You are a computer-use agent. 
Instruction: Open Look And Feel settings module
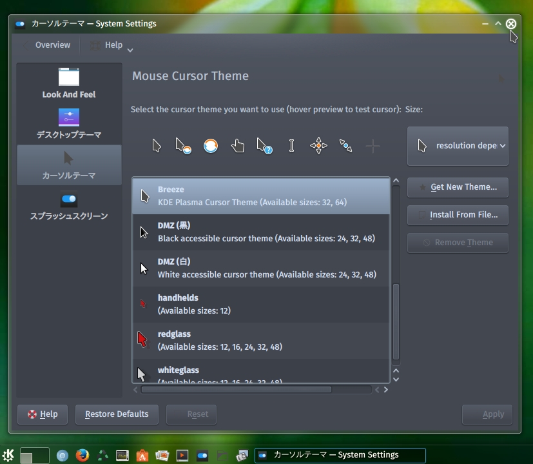coord(69,83)
